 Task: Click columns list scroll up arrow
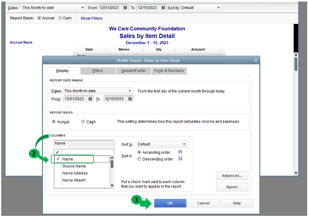(x=112, y=157)
